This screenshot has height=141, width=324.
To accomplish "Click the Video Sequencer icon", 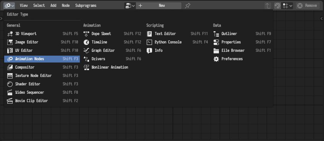I will click(x=10, y=93).
